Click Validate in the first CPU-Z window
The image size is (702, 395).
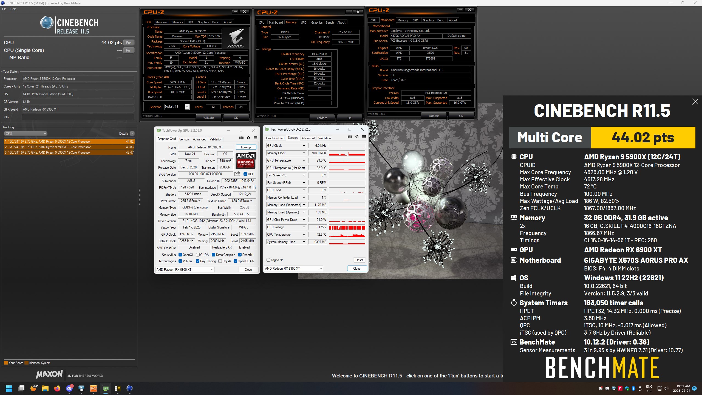[208, 118]
